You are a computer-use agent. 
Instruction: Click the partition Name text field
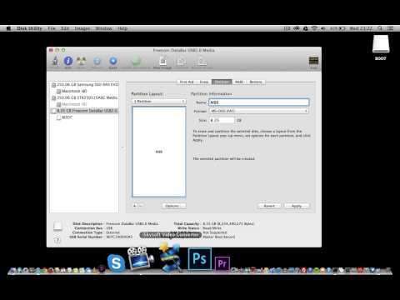(259, 102)
